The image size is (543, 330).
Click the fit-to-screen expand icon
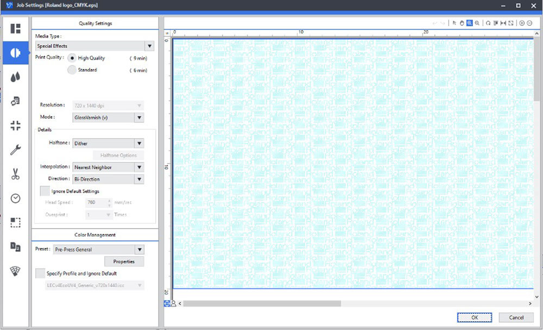click(x=511, y=23)
